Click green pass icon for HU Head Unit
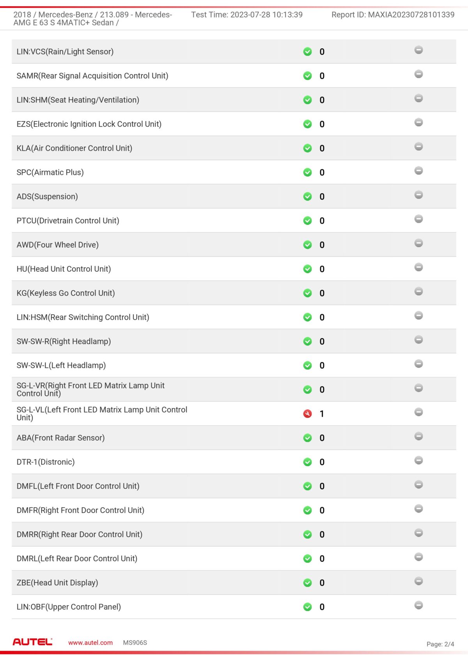 click(307, 269)
